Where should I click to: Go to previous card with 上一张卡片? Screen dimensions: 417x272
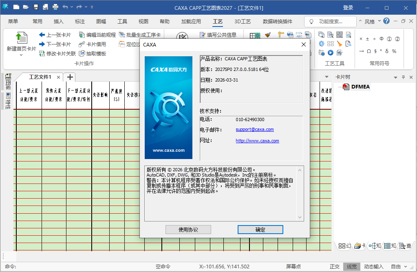[55, 35]
